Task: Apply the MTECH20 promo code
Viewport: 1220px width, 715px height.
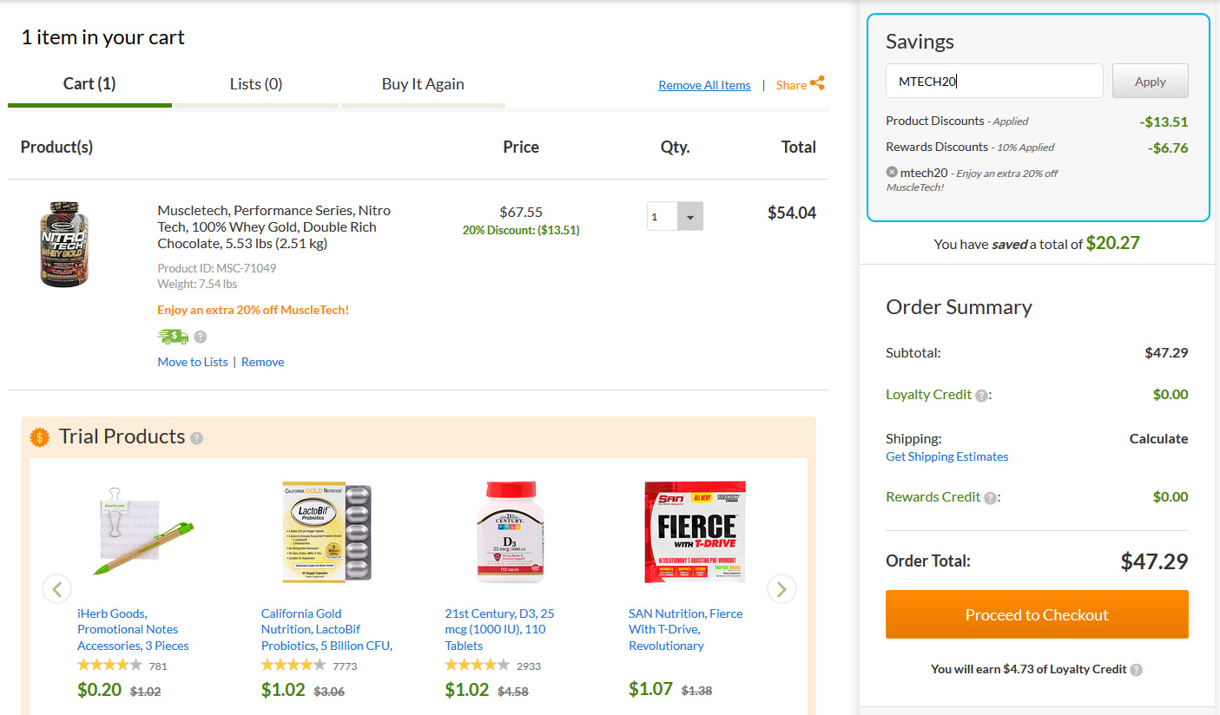Action: pos(1151,82)
